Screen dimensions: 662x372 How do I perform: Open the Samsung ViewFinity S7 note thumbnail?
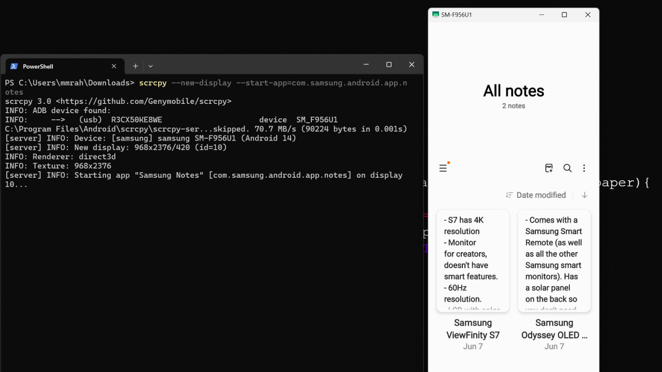(473, 261)
